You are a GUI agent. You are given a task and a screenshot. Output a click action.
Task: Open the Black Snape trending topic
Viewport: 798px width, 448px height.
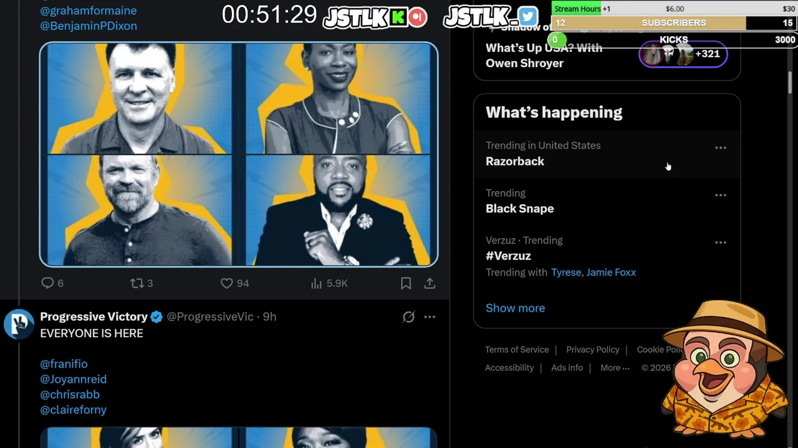pyautogui.click(x=607, y=201)
